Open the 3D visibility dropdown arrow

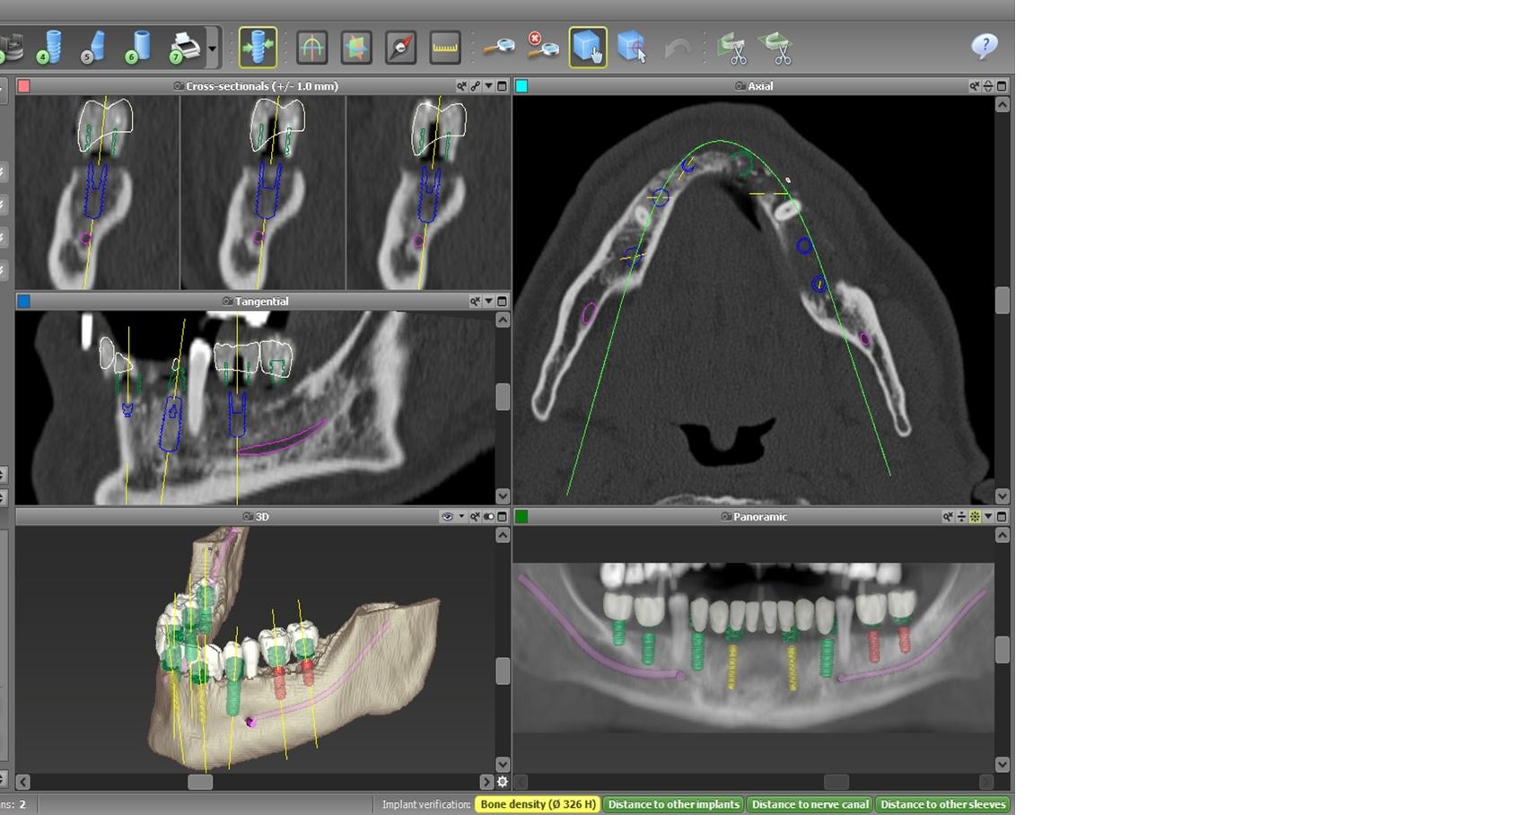[x=461, y=517]
